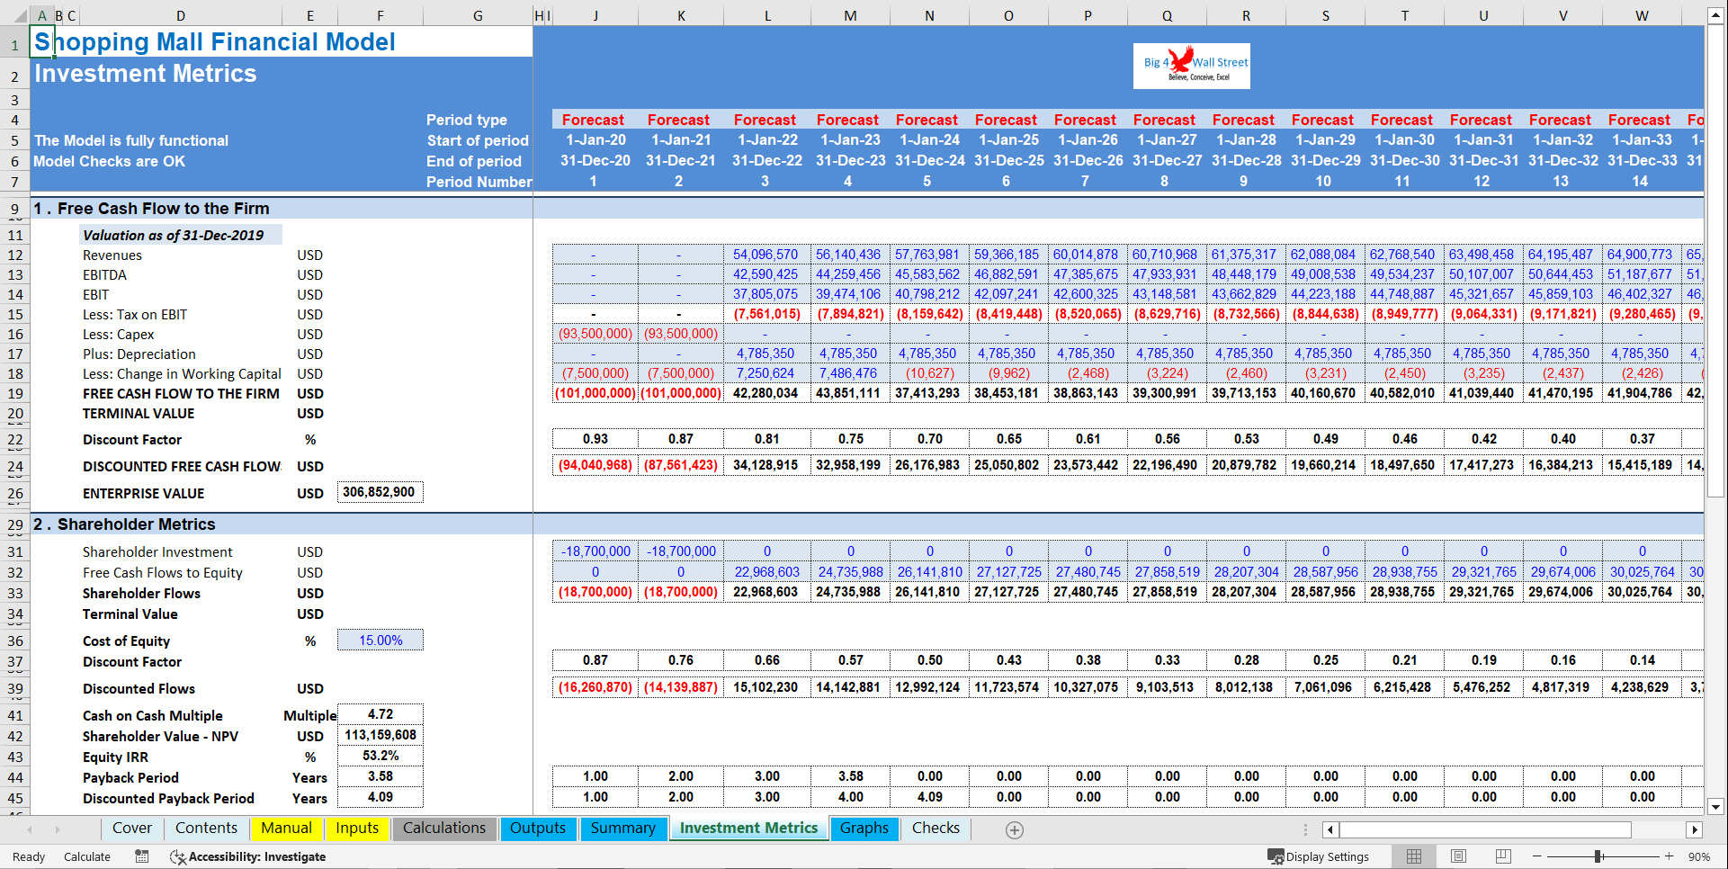This screenshot has width=1728, height=869.
Task: Select the Cost of Equity 15.00% cell
Action: [x=380, y=640]
